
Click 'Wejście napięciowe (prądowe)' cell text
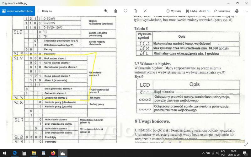[x=101, y=22]
